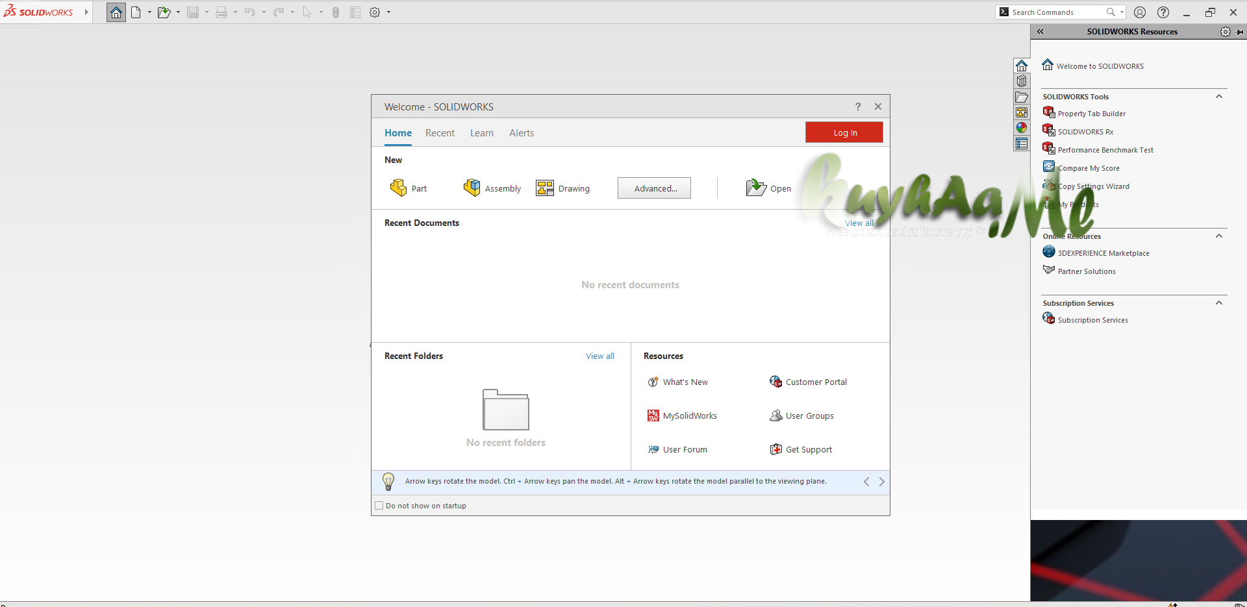Click the Redo icon in toolbar
This screenshot has height=607, width=1247.
279,12
